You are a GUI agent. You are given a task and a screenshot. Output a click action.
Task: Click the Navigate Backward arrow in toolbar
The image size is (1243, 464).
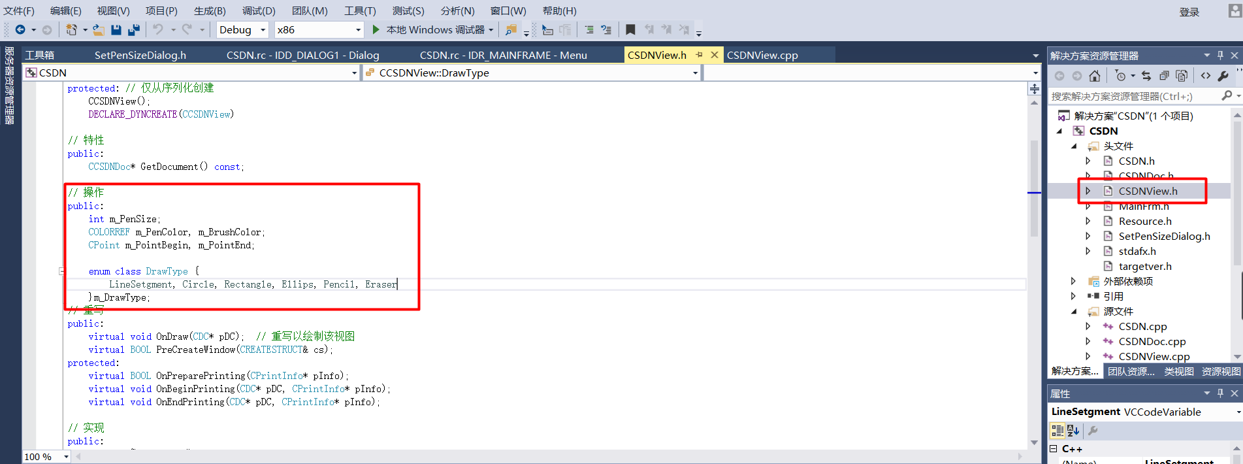pos(20,29)
